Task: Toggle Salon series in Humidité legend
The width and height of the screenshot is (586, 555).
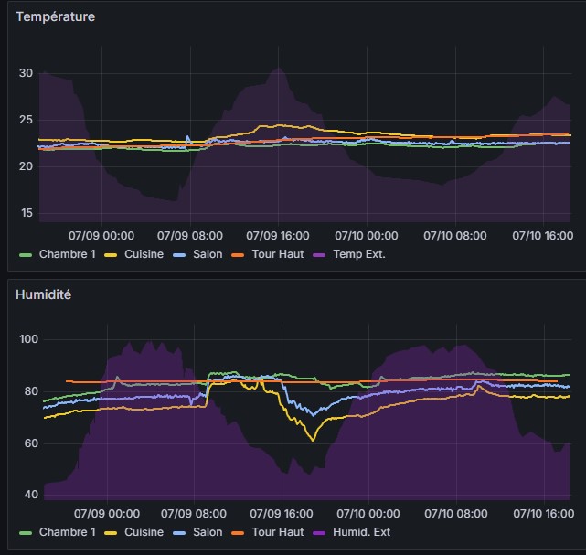Action: [x=208, y=532]
